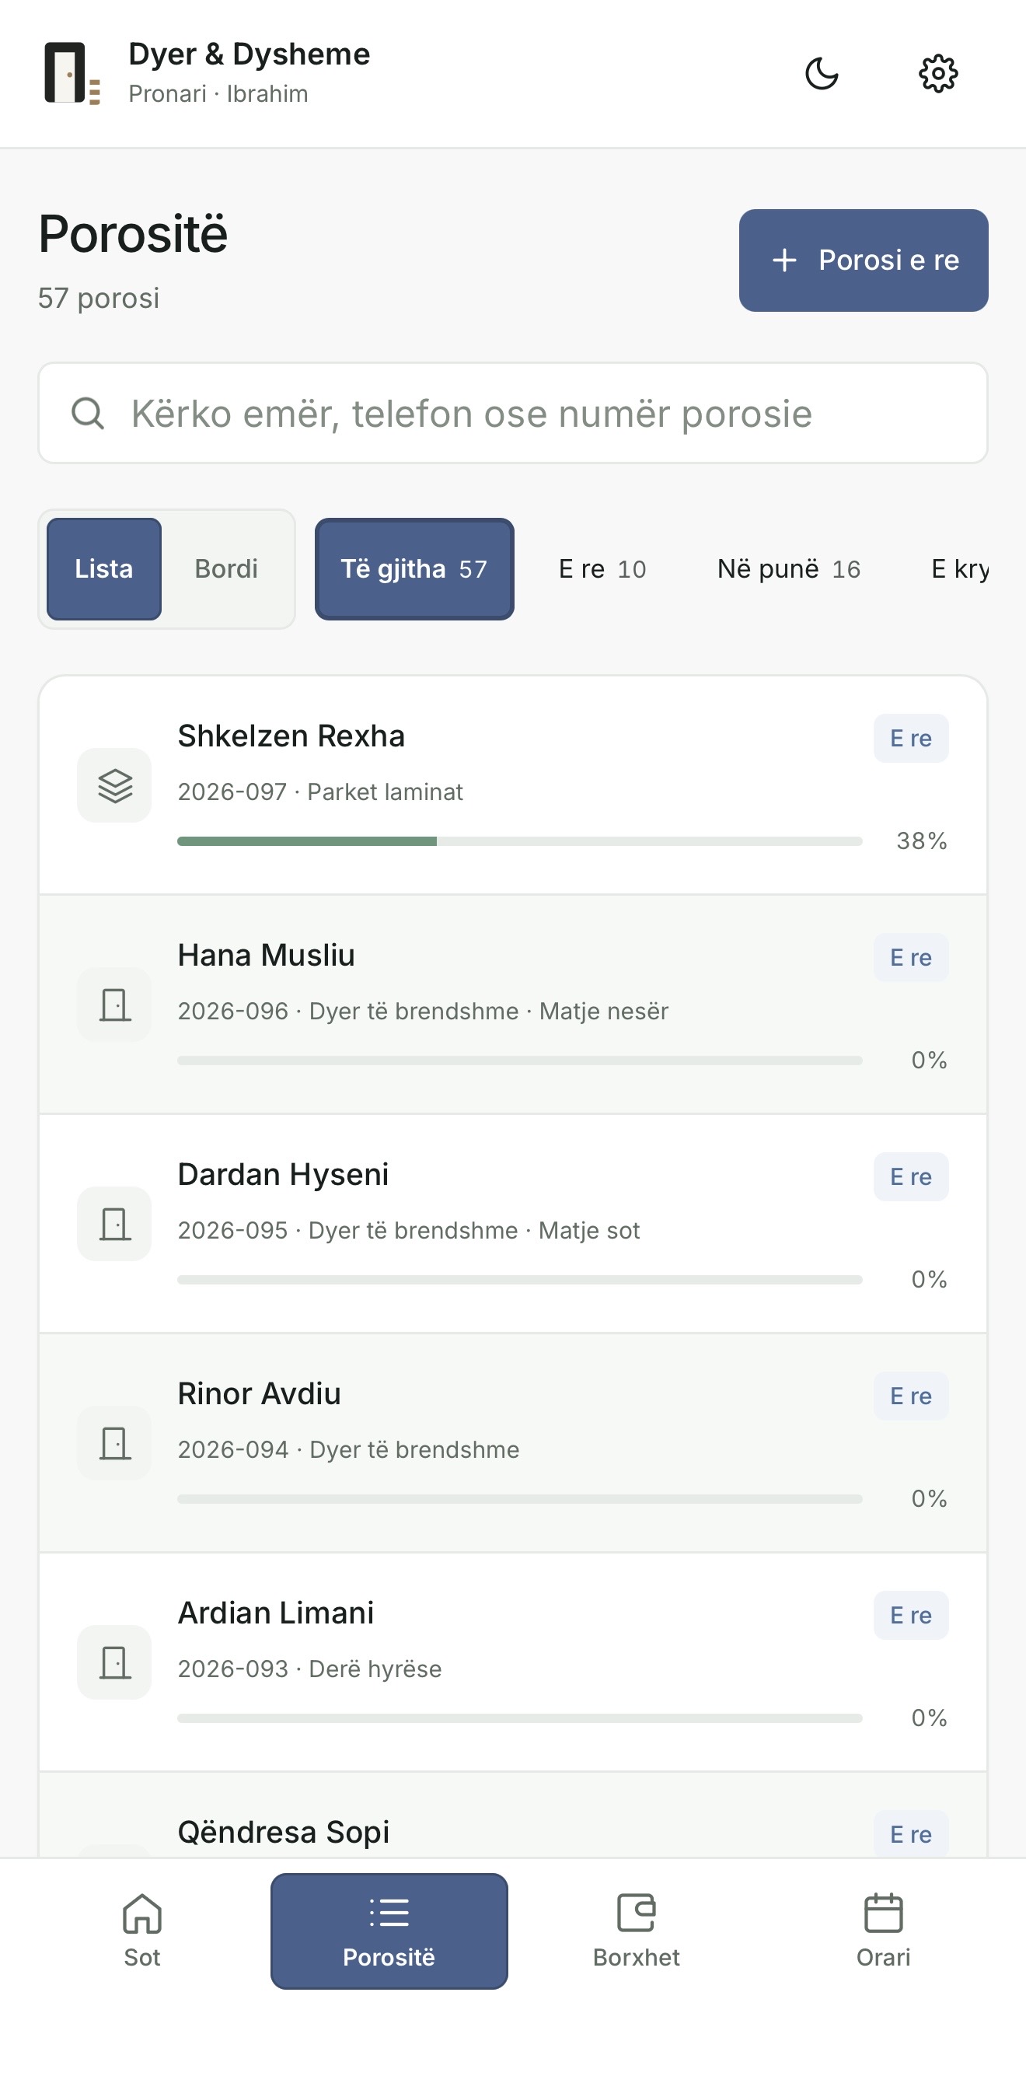1026x2083 pixels.
Task: Filter orders by Në punë status
Action: (x=789, y=569)
